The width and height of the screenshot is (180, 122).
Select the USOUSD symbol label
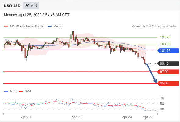(12, 6)
